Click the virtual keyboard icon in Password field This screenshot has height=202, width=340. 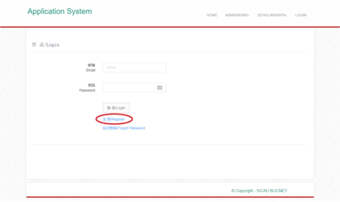[x=159, y=87]
